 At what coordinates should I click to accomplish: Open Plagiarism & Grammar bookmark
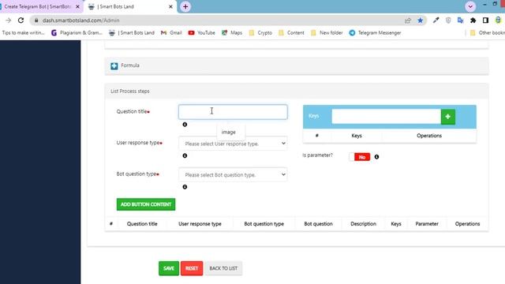pos(77,33)
